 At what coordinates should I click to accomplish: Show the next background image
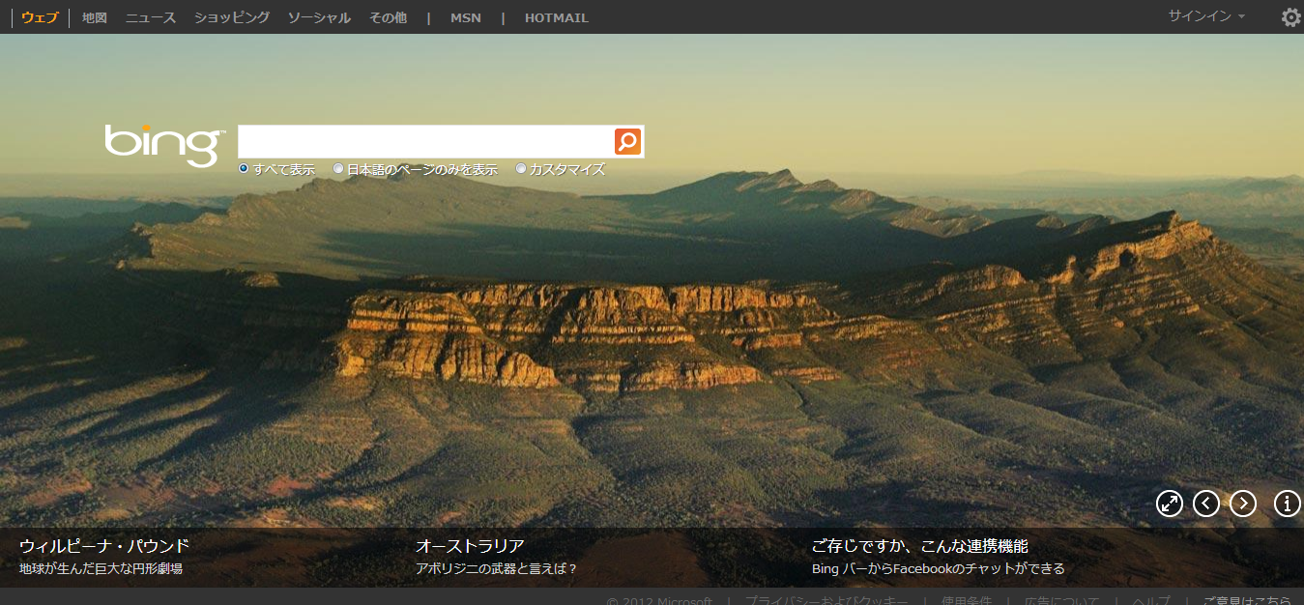tap(1243, 504)
